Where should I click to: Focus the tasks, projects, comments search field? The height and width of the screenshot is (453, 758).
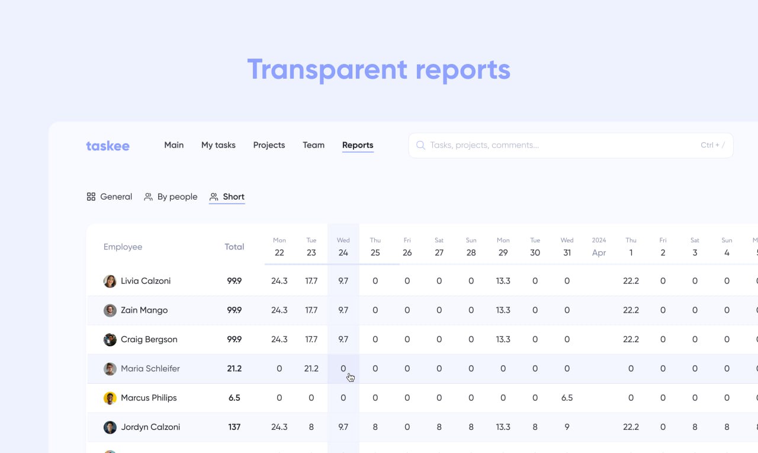[571, 145]
